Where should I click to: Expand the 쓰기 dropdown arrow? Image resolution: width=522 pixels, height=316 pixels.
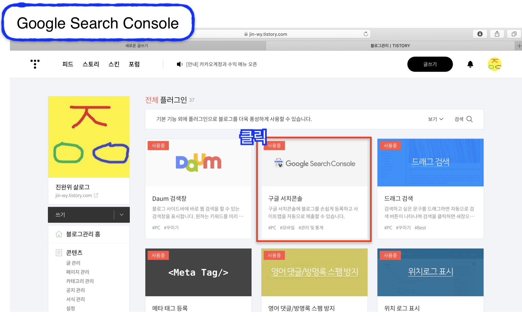click(x=122, y=215)
